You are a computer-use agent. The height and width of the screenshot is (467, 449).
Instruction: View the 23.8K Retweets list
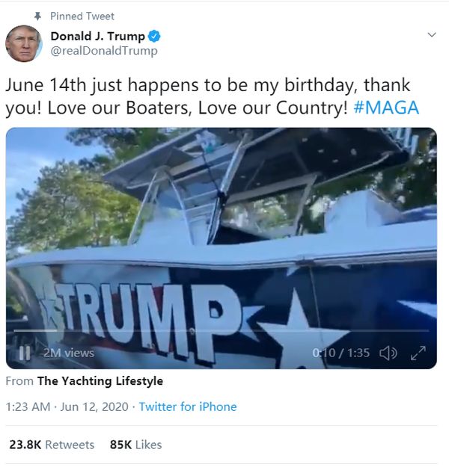coord(52,445)
